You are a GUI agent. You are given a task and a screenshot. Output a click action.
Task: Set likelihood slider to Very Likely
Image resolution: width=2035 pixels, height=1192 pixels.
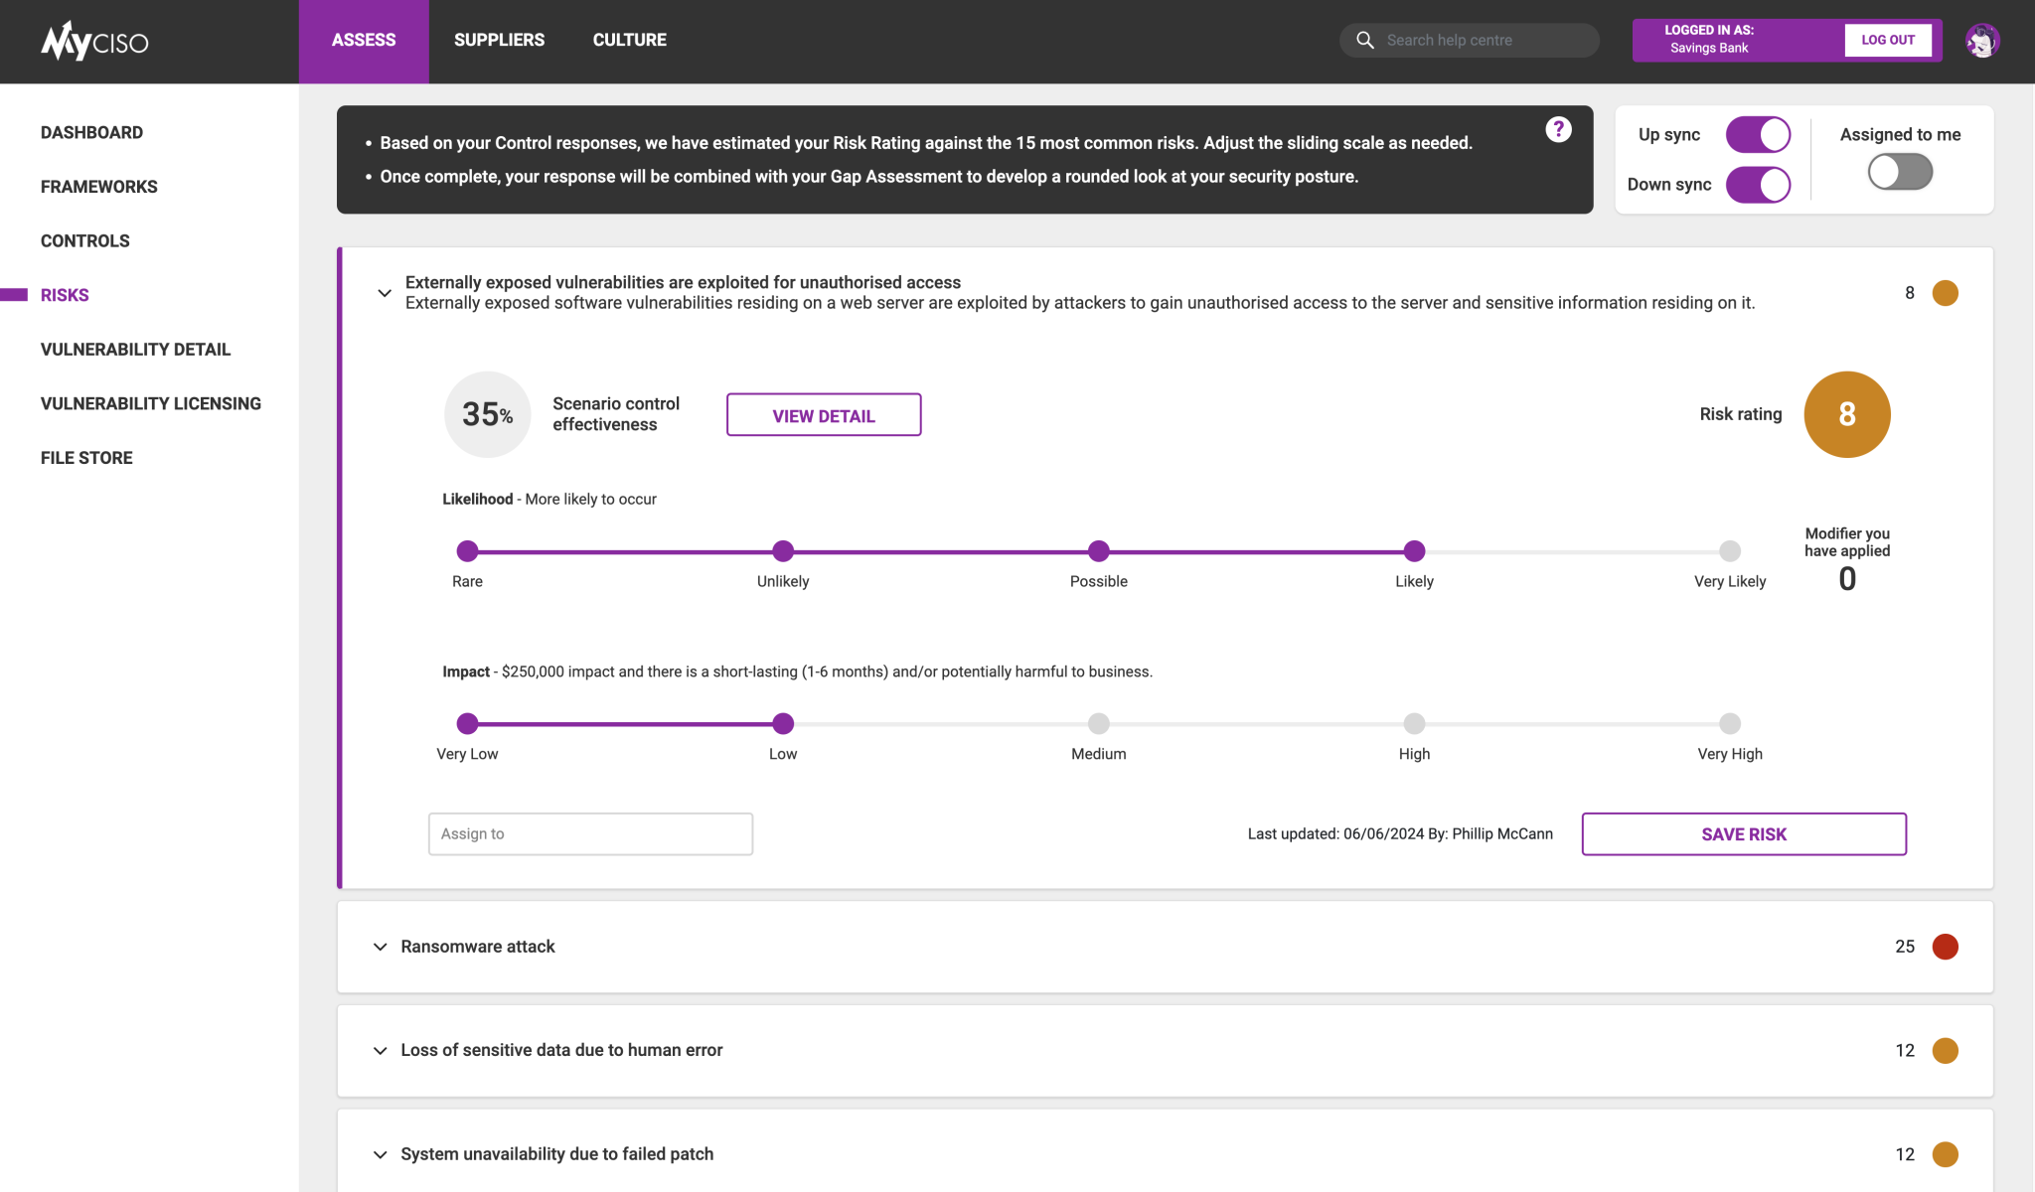(1730, 551)
